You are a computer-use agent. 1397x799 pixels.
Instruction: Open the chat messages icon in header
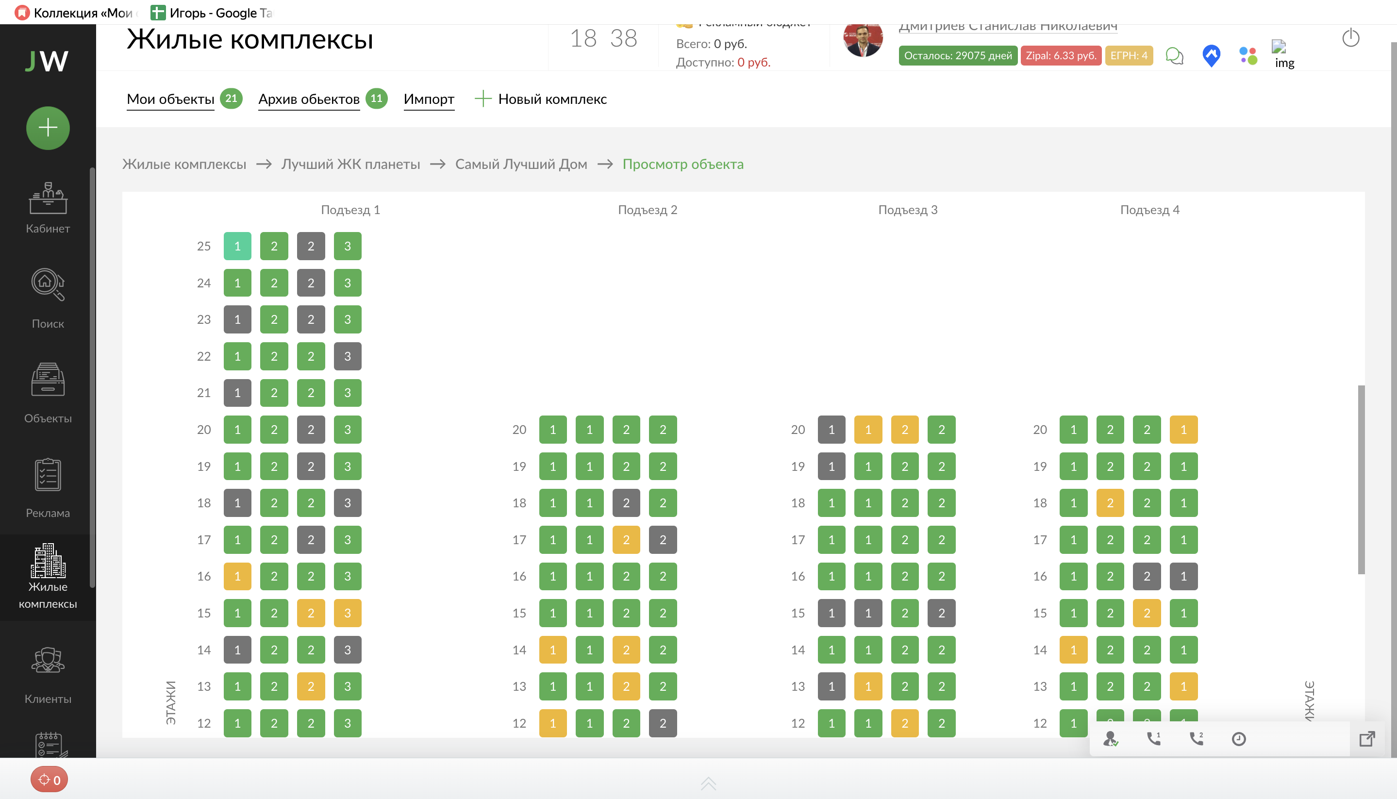point(1174,55)
